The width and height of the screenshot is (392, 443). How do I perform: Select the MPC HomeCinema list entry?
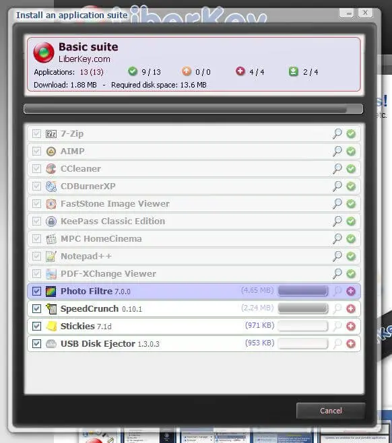pyautogui.click(x=194, y=239)
